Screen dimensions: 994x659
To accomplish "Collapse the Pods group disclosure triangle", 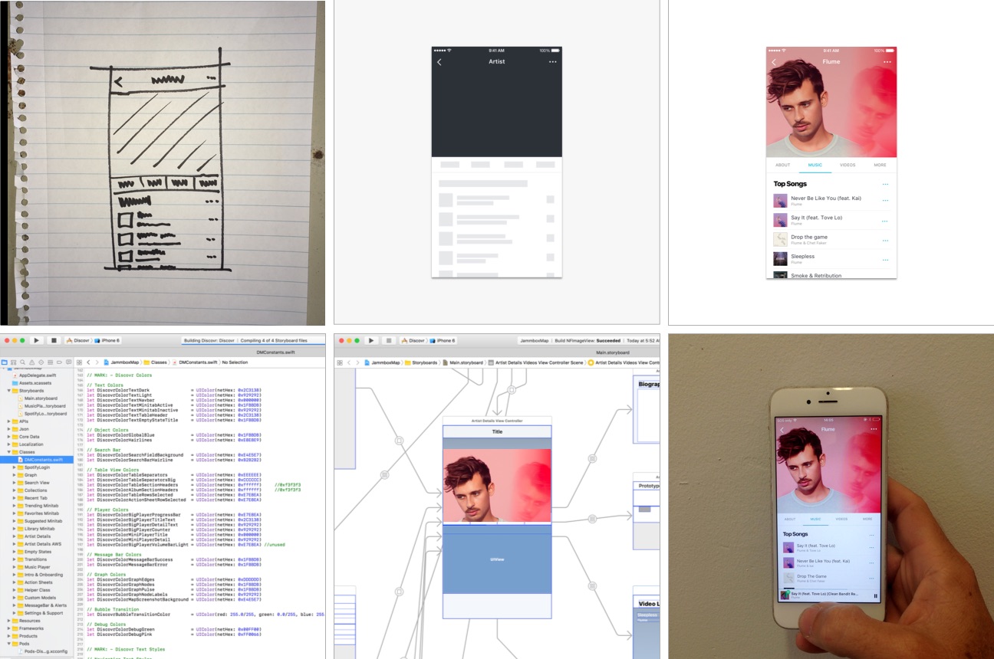I will [9, 644].
